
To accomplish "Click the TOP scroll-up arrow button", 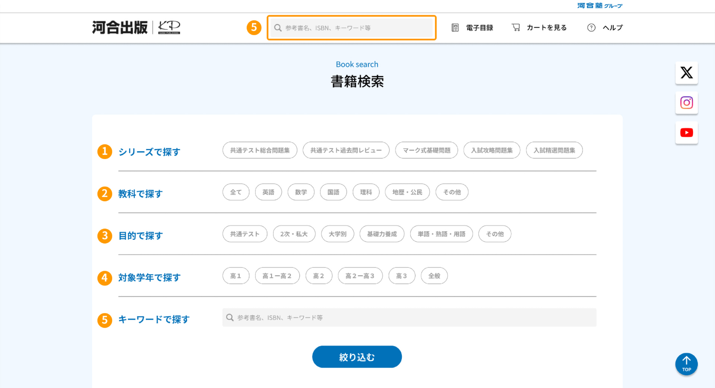I will [686, 364].
